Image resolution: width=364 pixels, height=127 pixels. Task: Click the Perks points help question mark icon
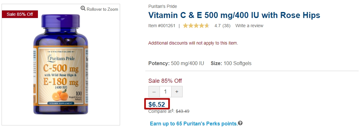pos(240,123)
